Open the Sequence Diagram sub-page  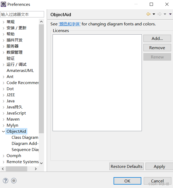(x=25, y=150)
